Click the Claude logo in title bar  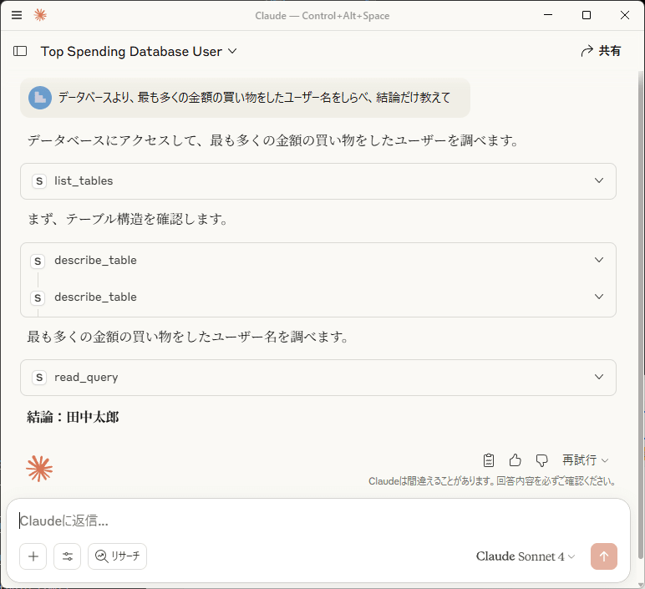[x=40, y=15]
